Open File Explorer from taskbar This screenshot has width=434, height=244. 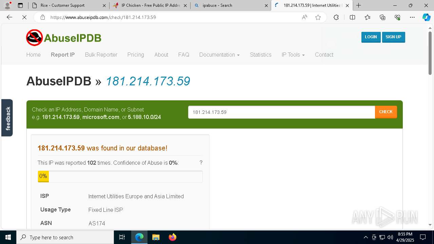click(x=156, y=237)
